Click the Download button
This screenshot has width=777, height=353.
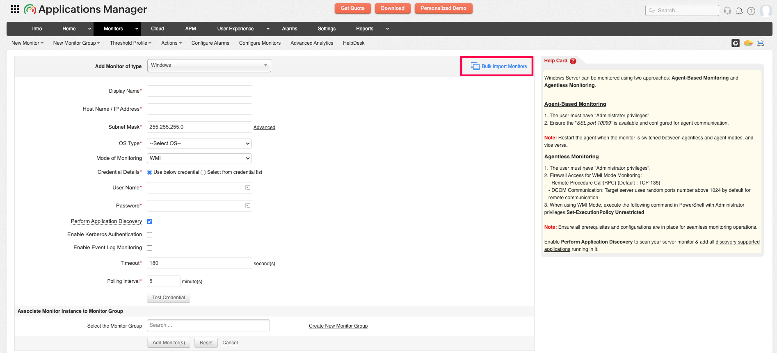click(393, 8)
